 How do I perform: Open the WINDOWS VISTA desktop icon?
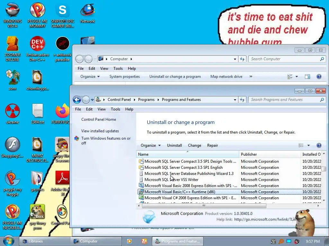[x=13, y=15]
